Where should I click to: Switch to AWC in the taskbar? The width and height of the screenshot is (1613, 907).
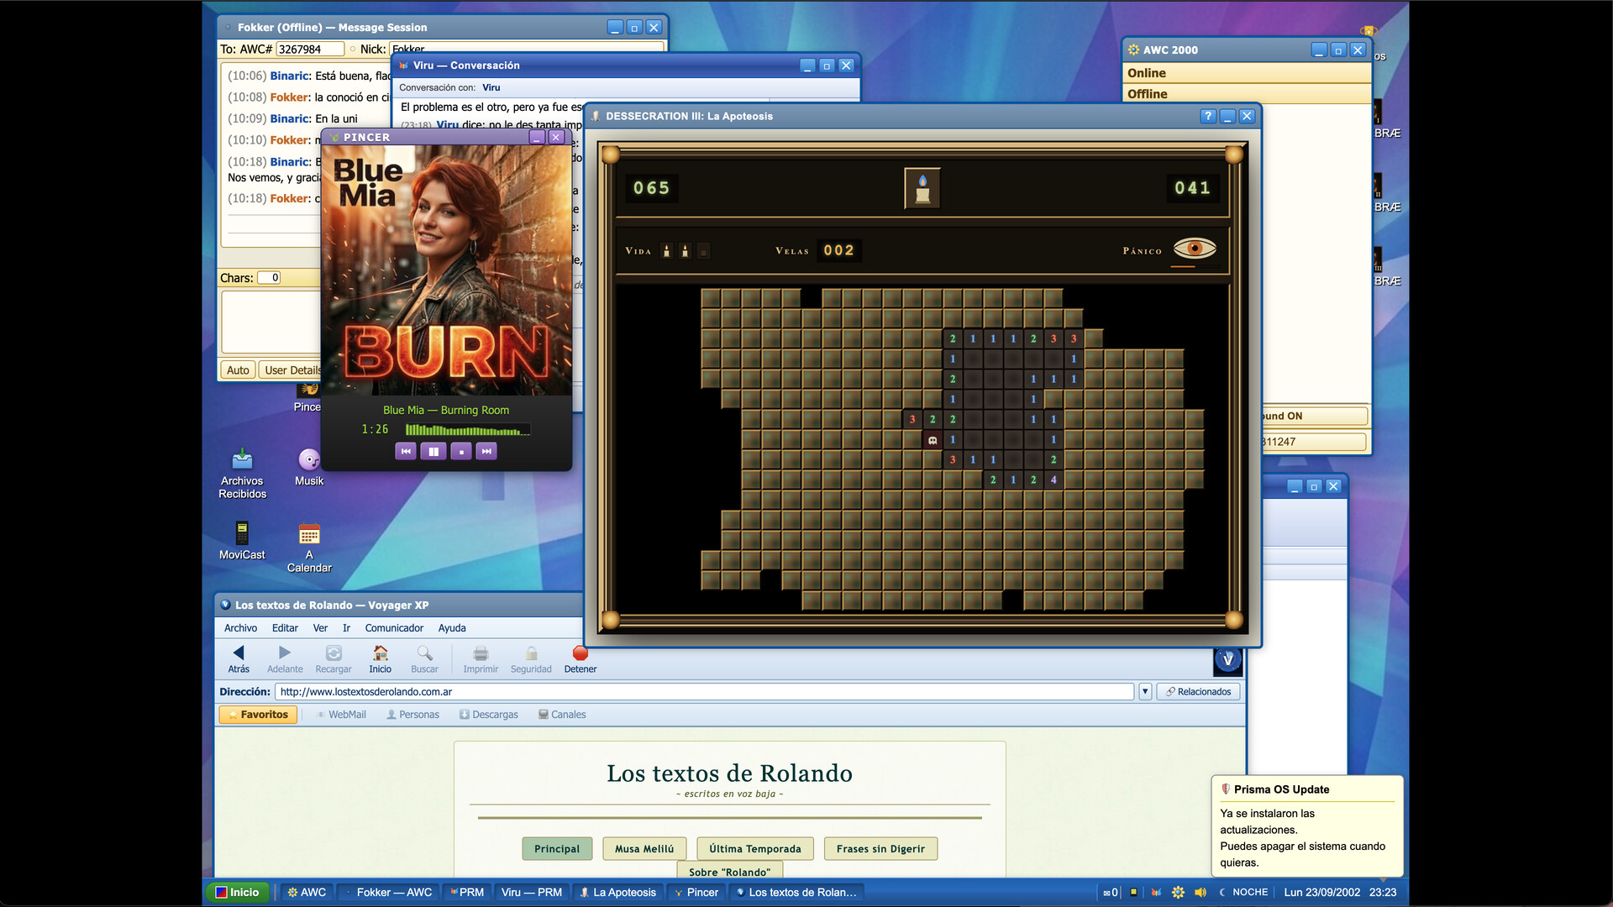[x=307, y=893]
